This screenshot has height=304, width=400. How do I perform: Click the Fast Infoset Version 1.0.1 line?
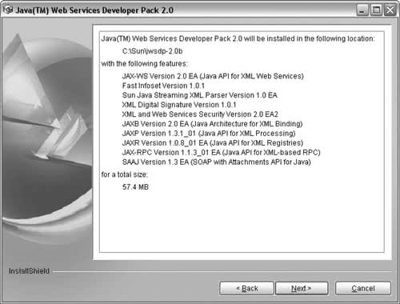point(163,86)
